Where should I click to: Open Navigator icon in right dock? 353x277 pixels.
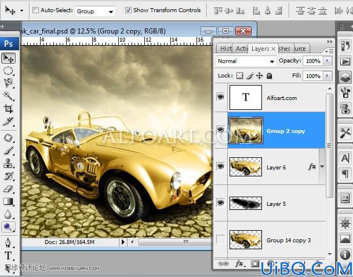click(x=345, y=224)
